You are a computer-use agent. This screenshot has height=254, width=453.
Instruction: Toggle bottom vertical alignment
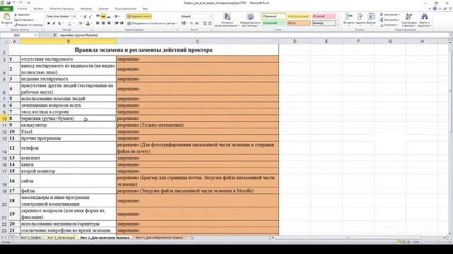pyautogui.click(x=108, y=16)
